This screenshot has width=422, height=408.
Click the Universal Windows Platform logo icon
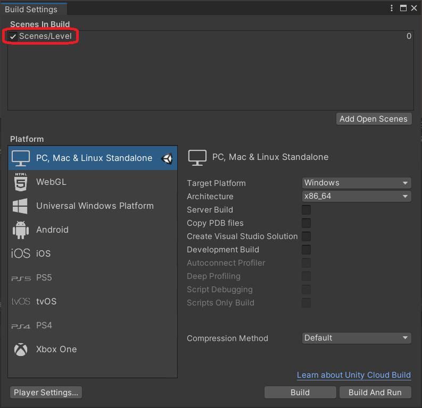pos(20,206)
